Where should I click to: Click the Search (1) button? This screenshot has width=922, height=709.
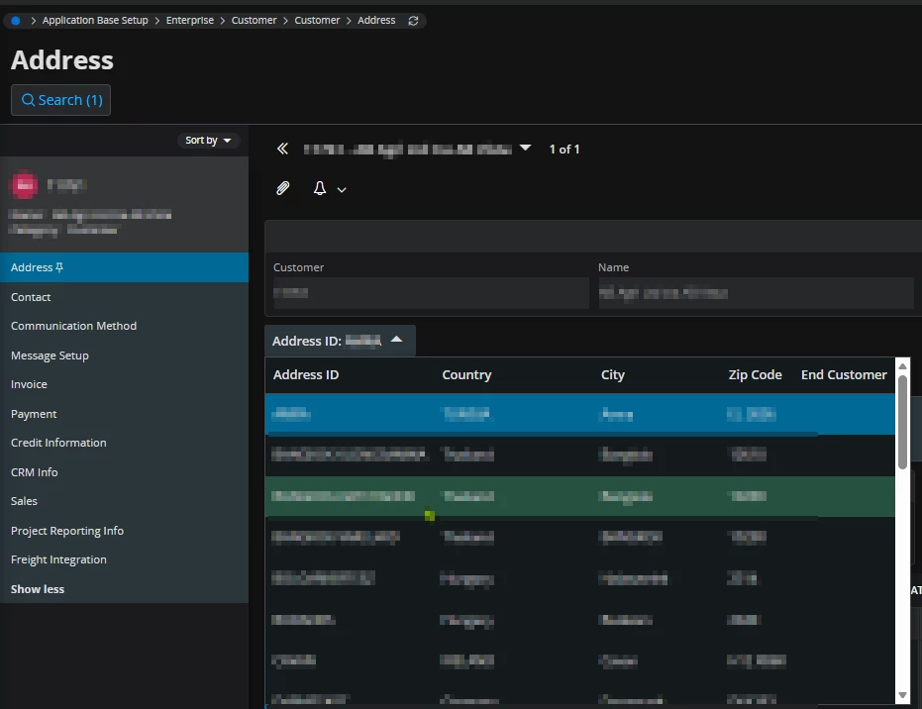coord(60,100)
